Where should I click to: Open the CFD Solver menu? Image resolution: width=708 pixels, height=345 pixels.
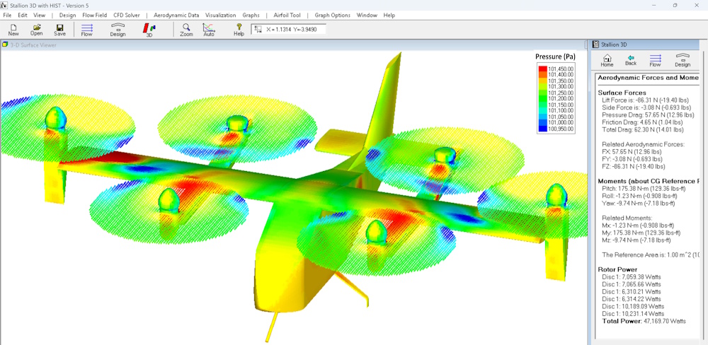[127, 15]
